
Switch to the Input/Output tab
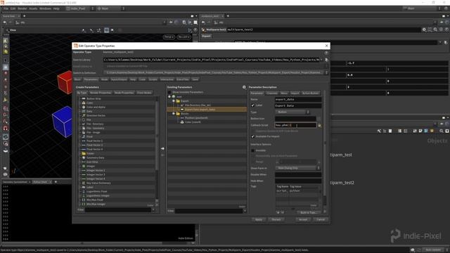pyautogui.click(x=119, y=79)
